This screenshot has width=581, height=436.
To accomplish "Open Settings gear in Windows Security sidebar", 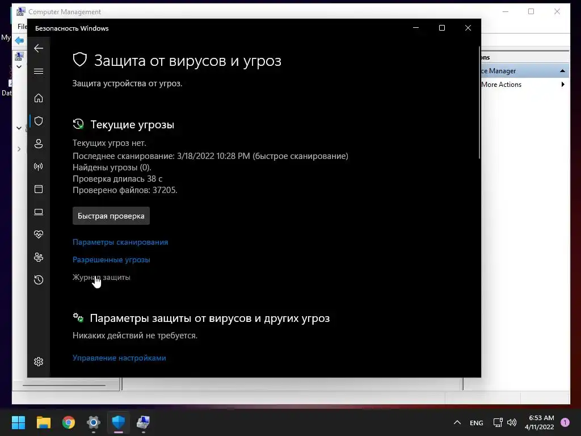I will (39, 362).
